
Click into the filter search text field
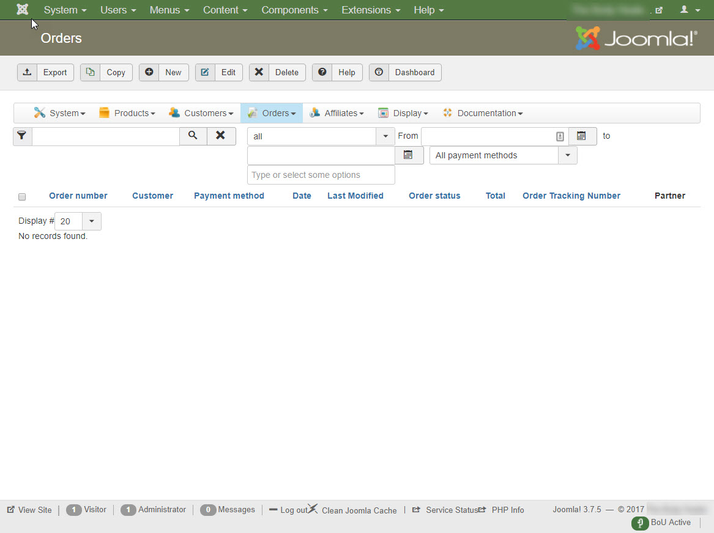(x=105, y=136)
